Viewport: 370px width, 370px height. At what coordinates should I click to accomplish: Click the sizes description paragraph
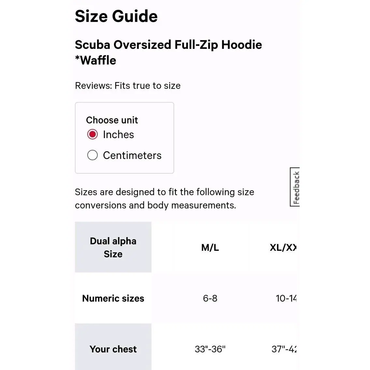pyautogui.click(x=164, y=198)
